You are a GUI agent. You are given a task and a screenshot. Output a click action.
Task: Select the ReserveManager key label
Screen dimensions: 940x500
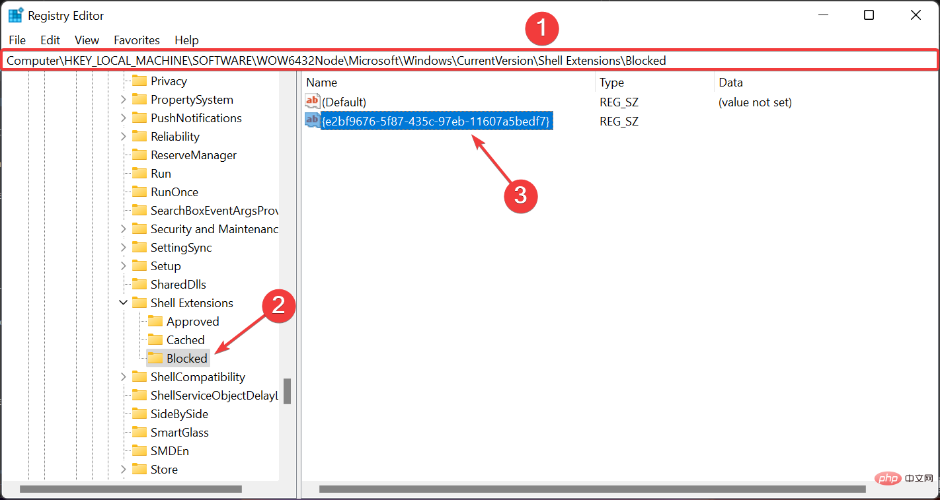coord(194,155)
